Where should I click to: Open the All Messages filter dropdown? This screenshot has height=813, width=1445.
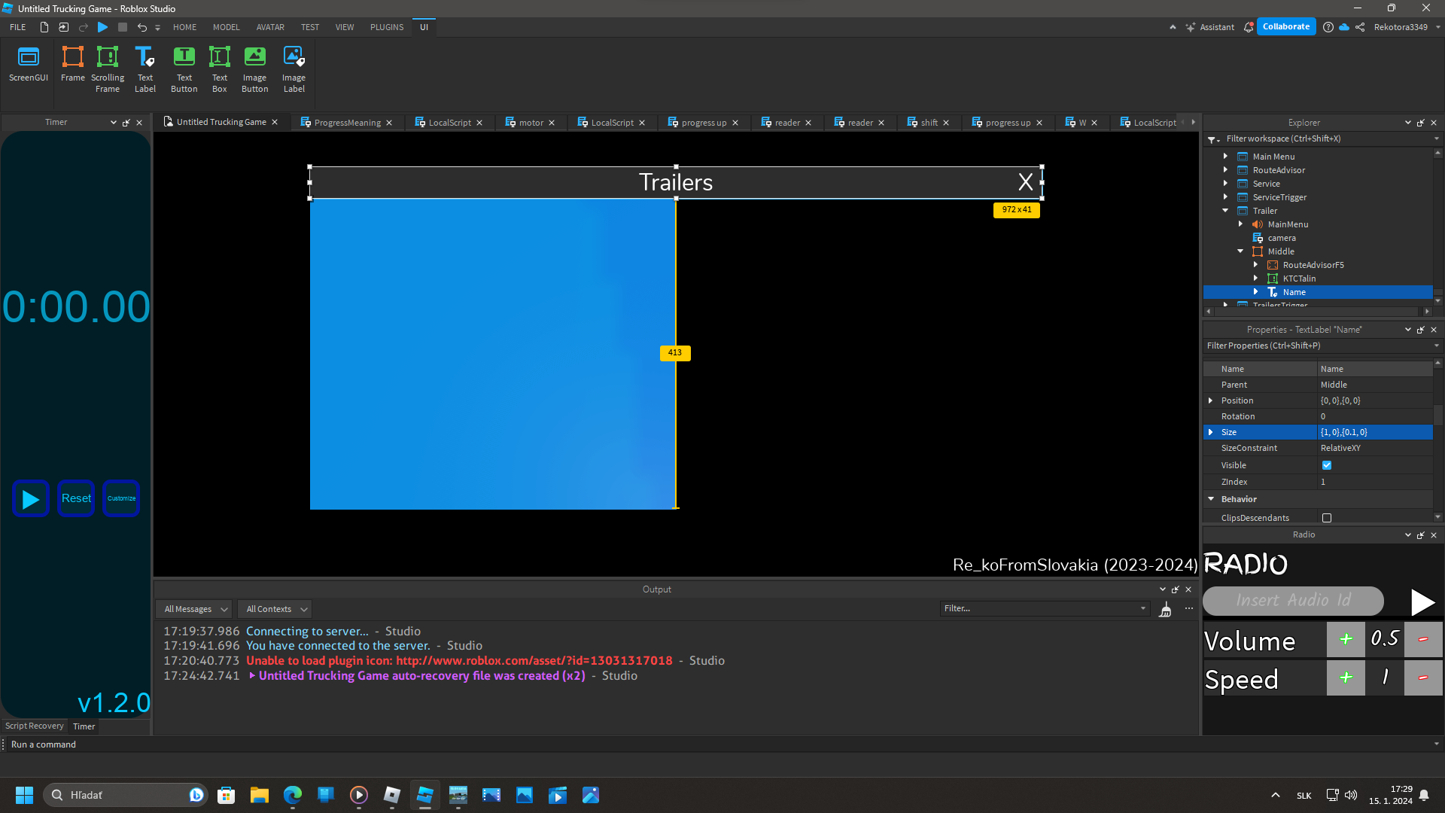click(x=193, y=608)
